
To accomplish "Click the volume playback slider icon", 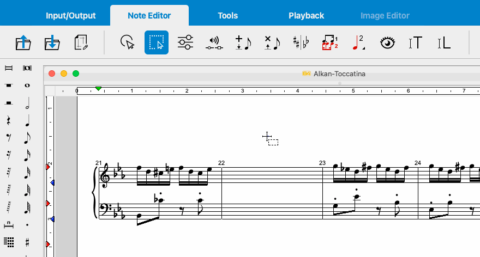I will 214,42.
